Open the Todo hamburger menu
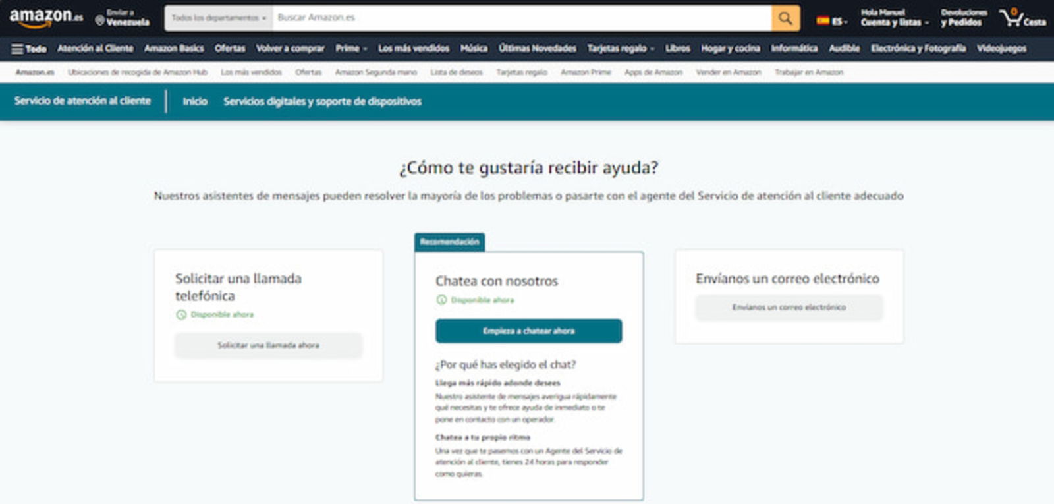The height and width of the screenshot is (504, 1054). coord(29,49)
